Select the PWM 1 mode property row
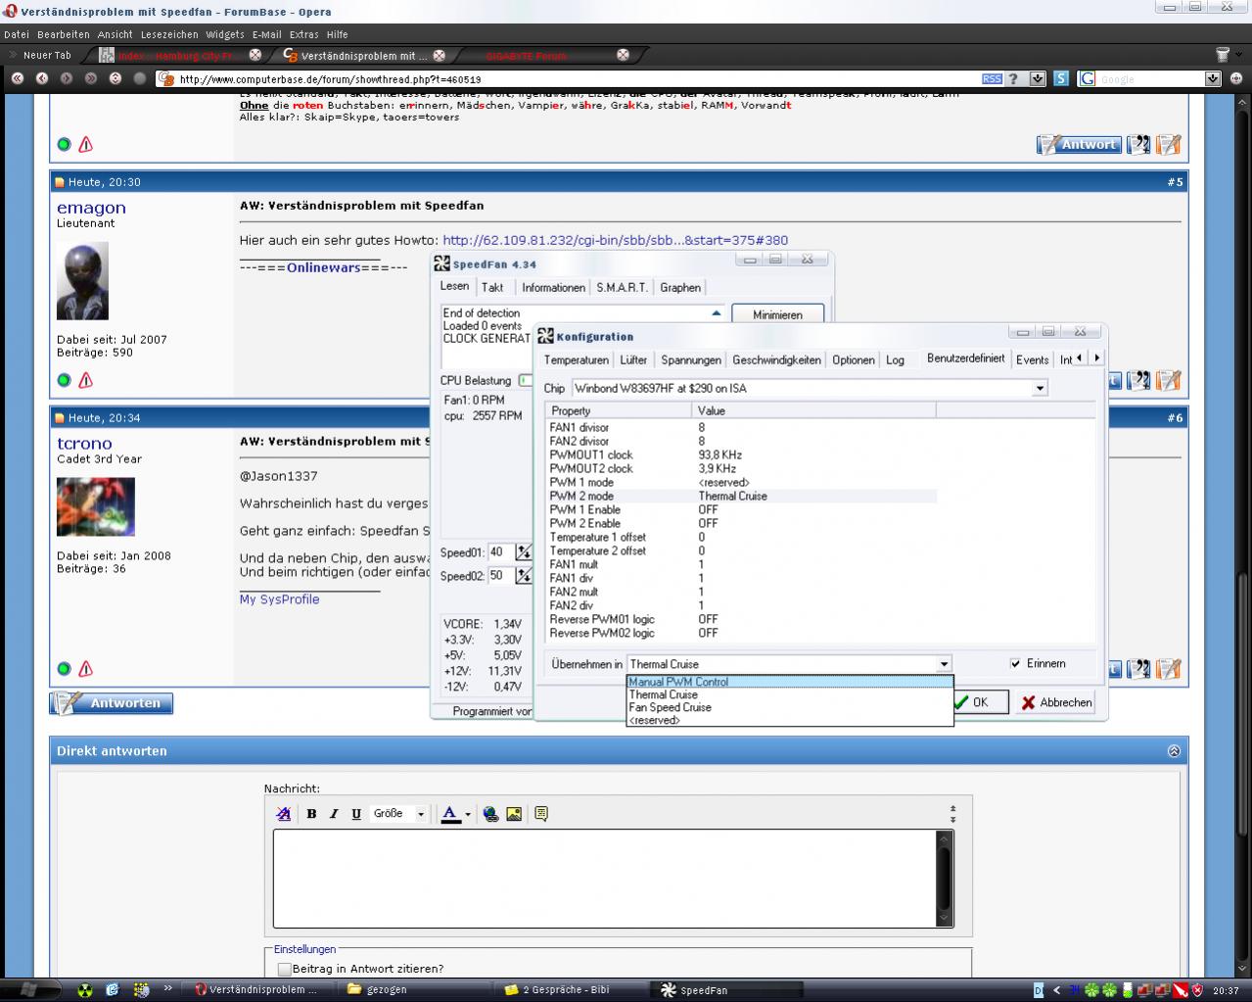Viewport: 1252px width, 1002px height. [x=742, y=483]
